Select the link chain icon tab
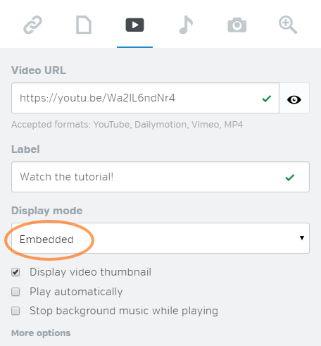This screenshot has width=321, height=346. 32,25
